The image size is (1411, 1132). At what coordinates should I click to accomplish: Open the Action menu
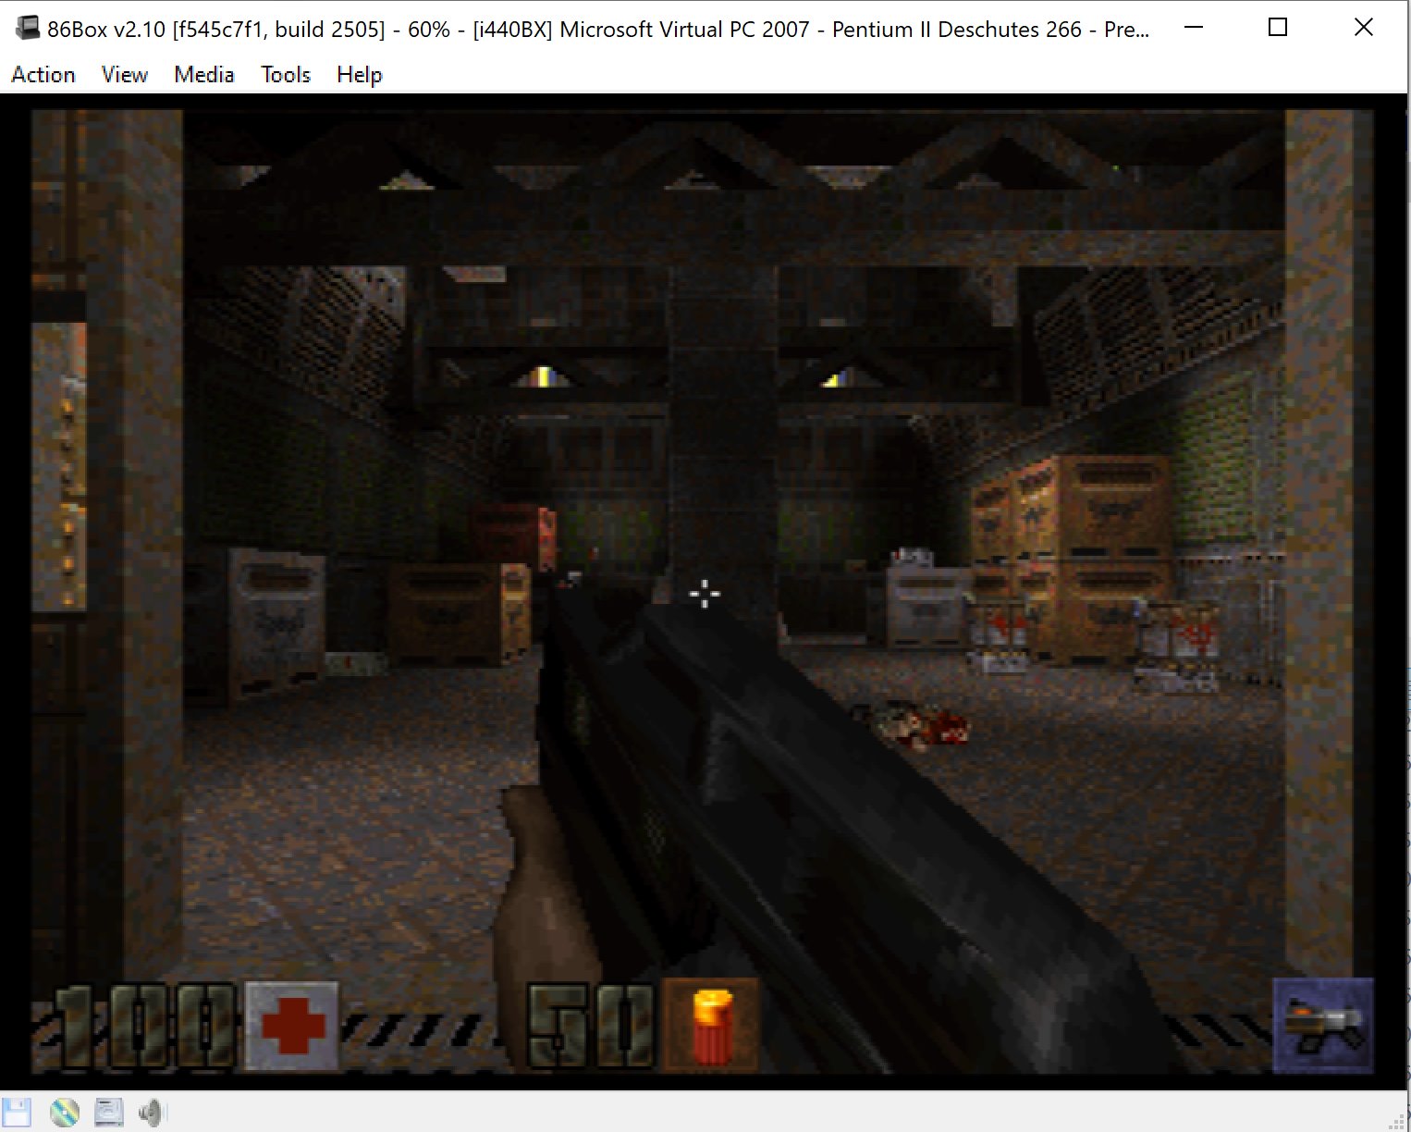coord(43,75)
